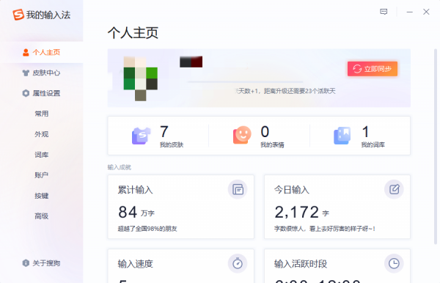Image resolution: width=440 pixels, height=283 pixels.
Task: Select 个人主页 in the sidebar
Action: point(42,52)
